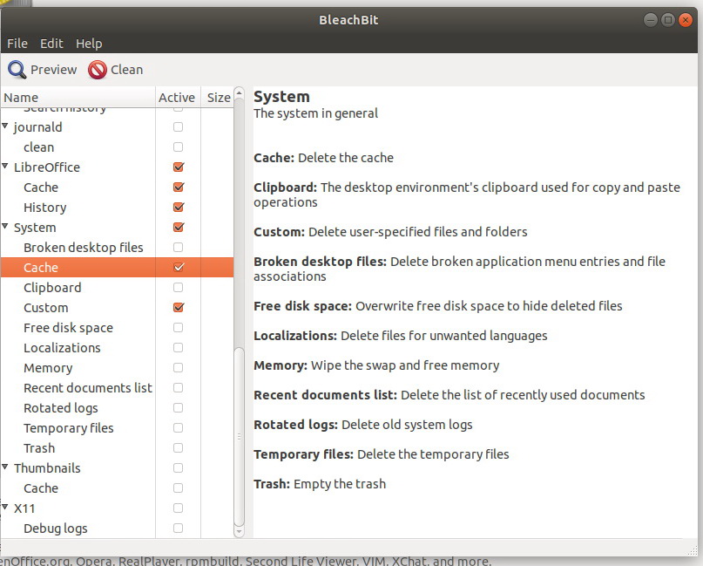
Task: Open the Help menu
Action: 89,44
